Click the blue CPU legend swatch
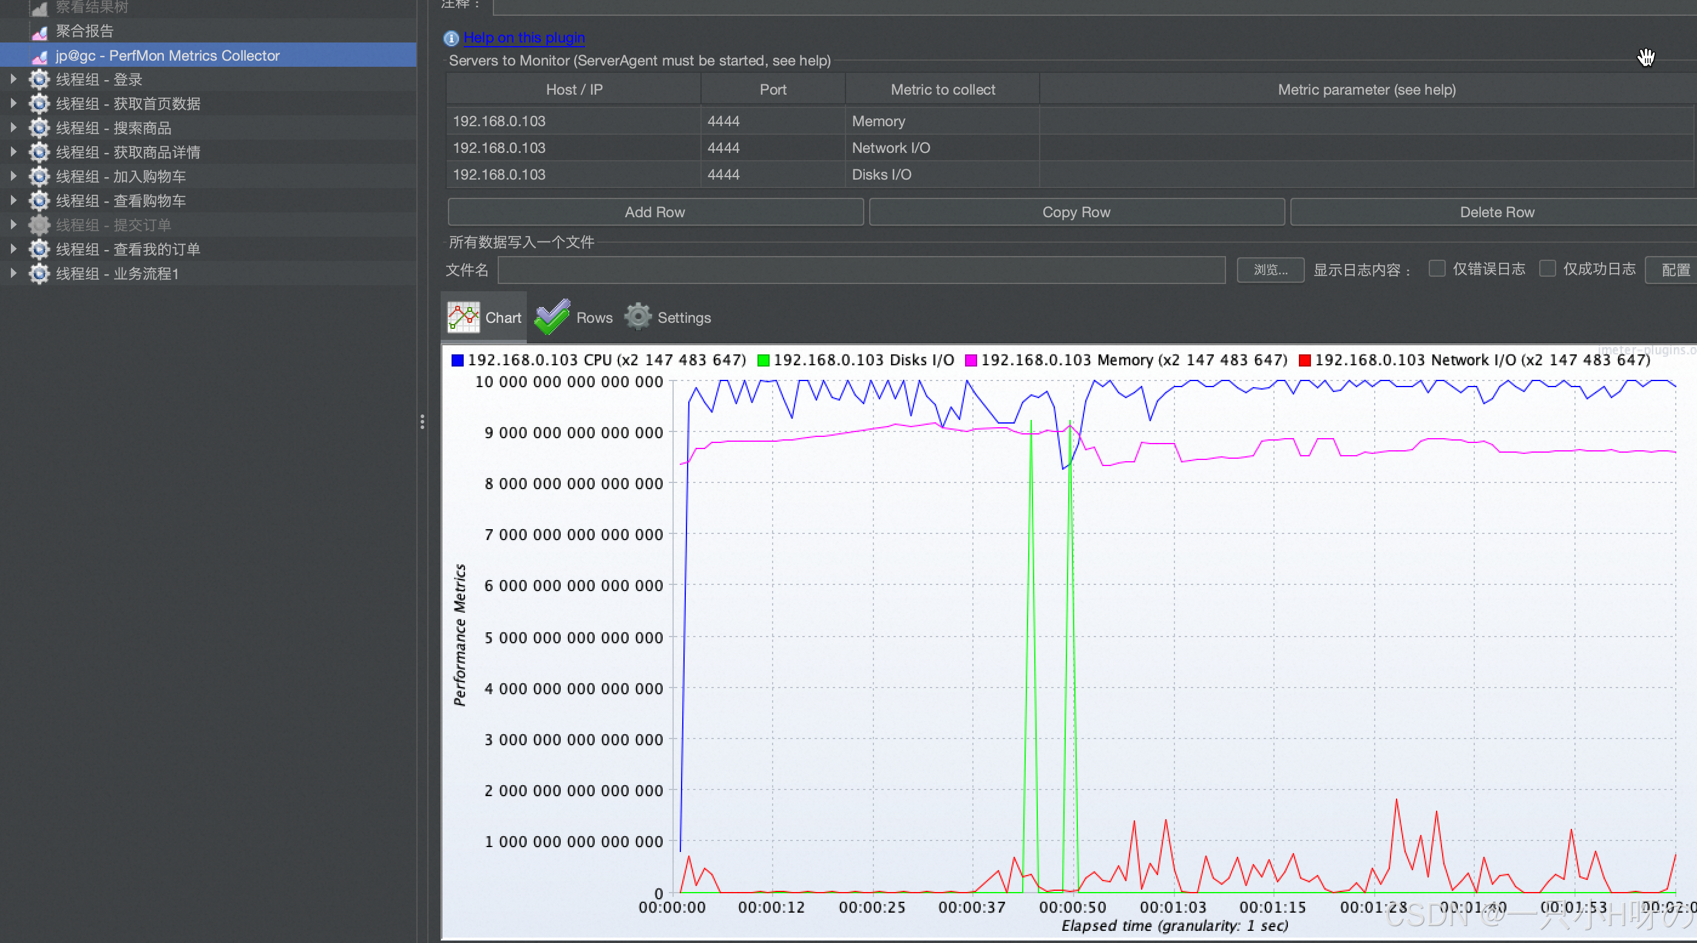This screenshot has height=943, width=1697. coord(457,360)
